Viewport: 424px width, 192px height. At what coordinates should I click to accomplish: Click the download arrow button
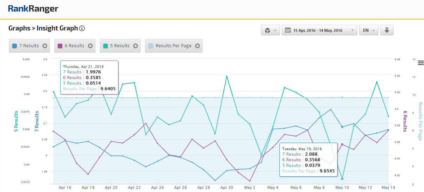pos(387,30)
